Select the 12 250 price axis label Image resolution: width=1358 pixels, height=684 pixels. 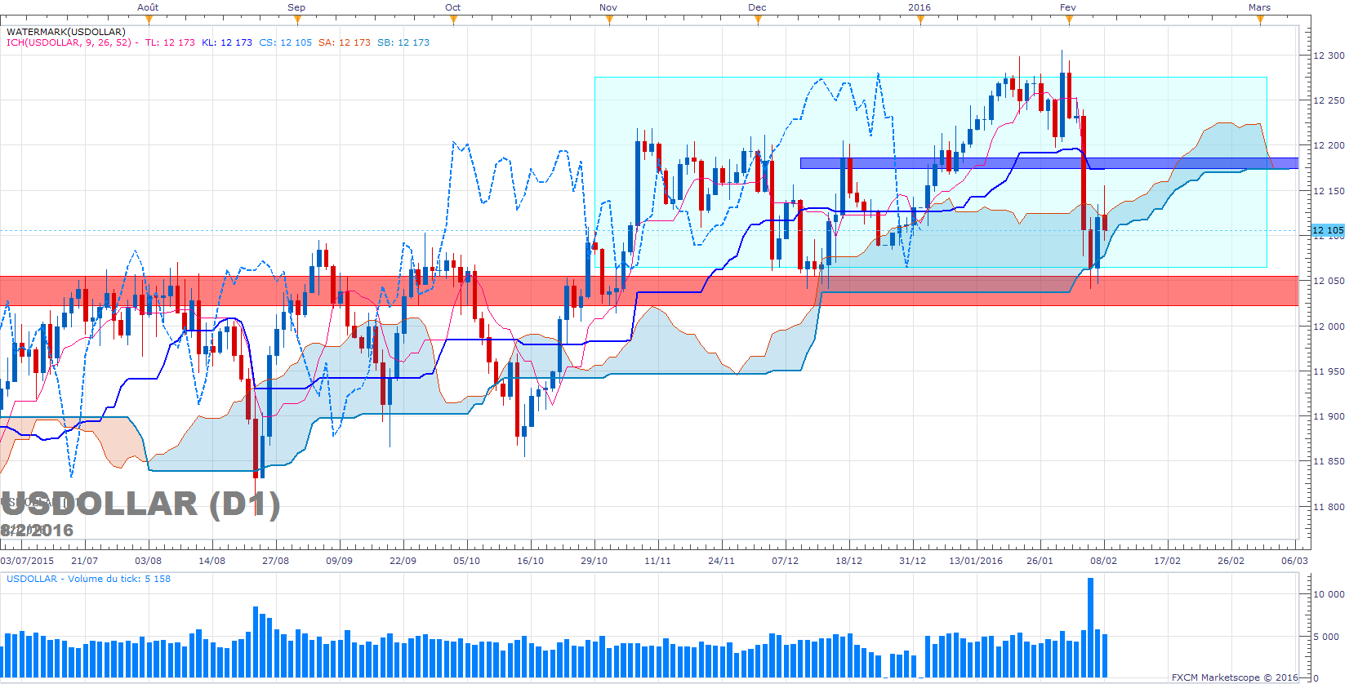1329,100
